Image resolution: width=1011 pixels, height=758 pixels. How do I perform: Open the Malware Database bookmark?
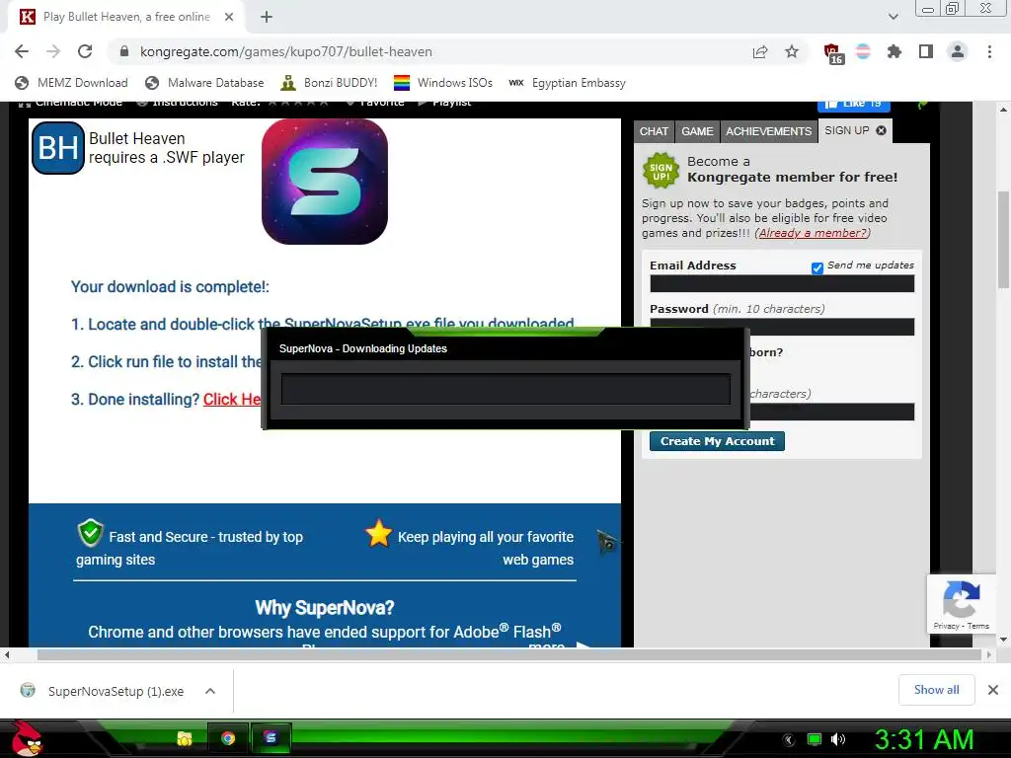[x=205, y=83]
